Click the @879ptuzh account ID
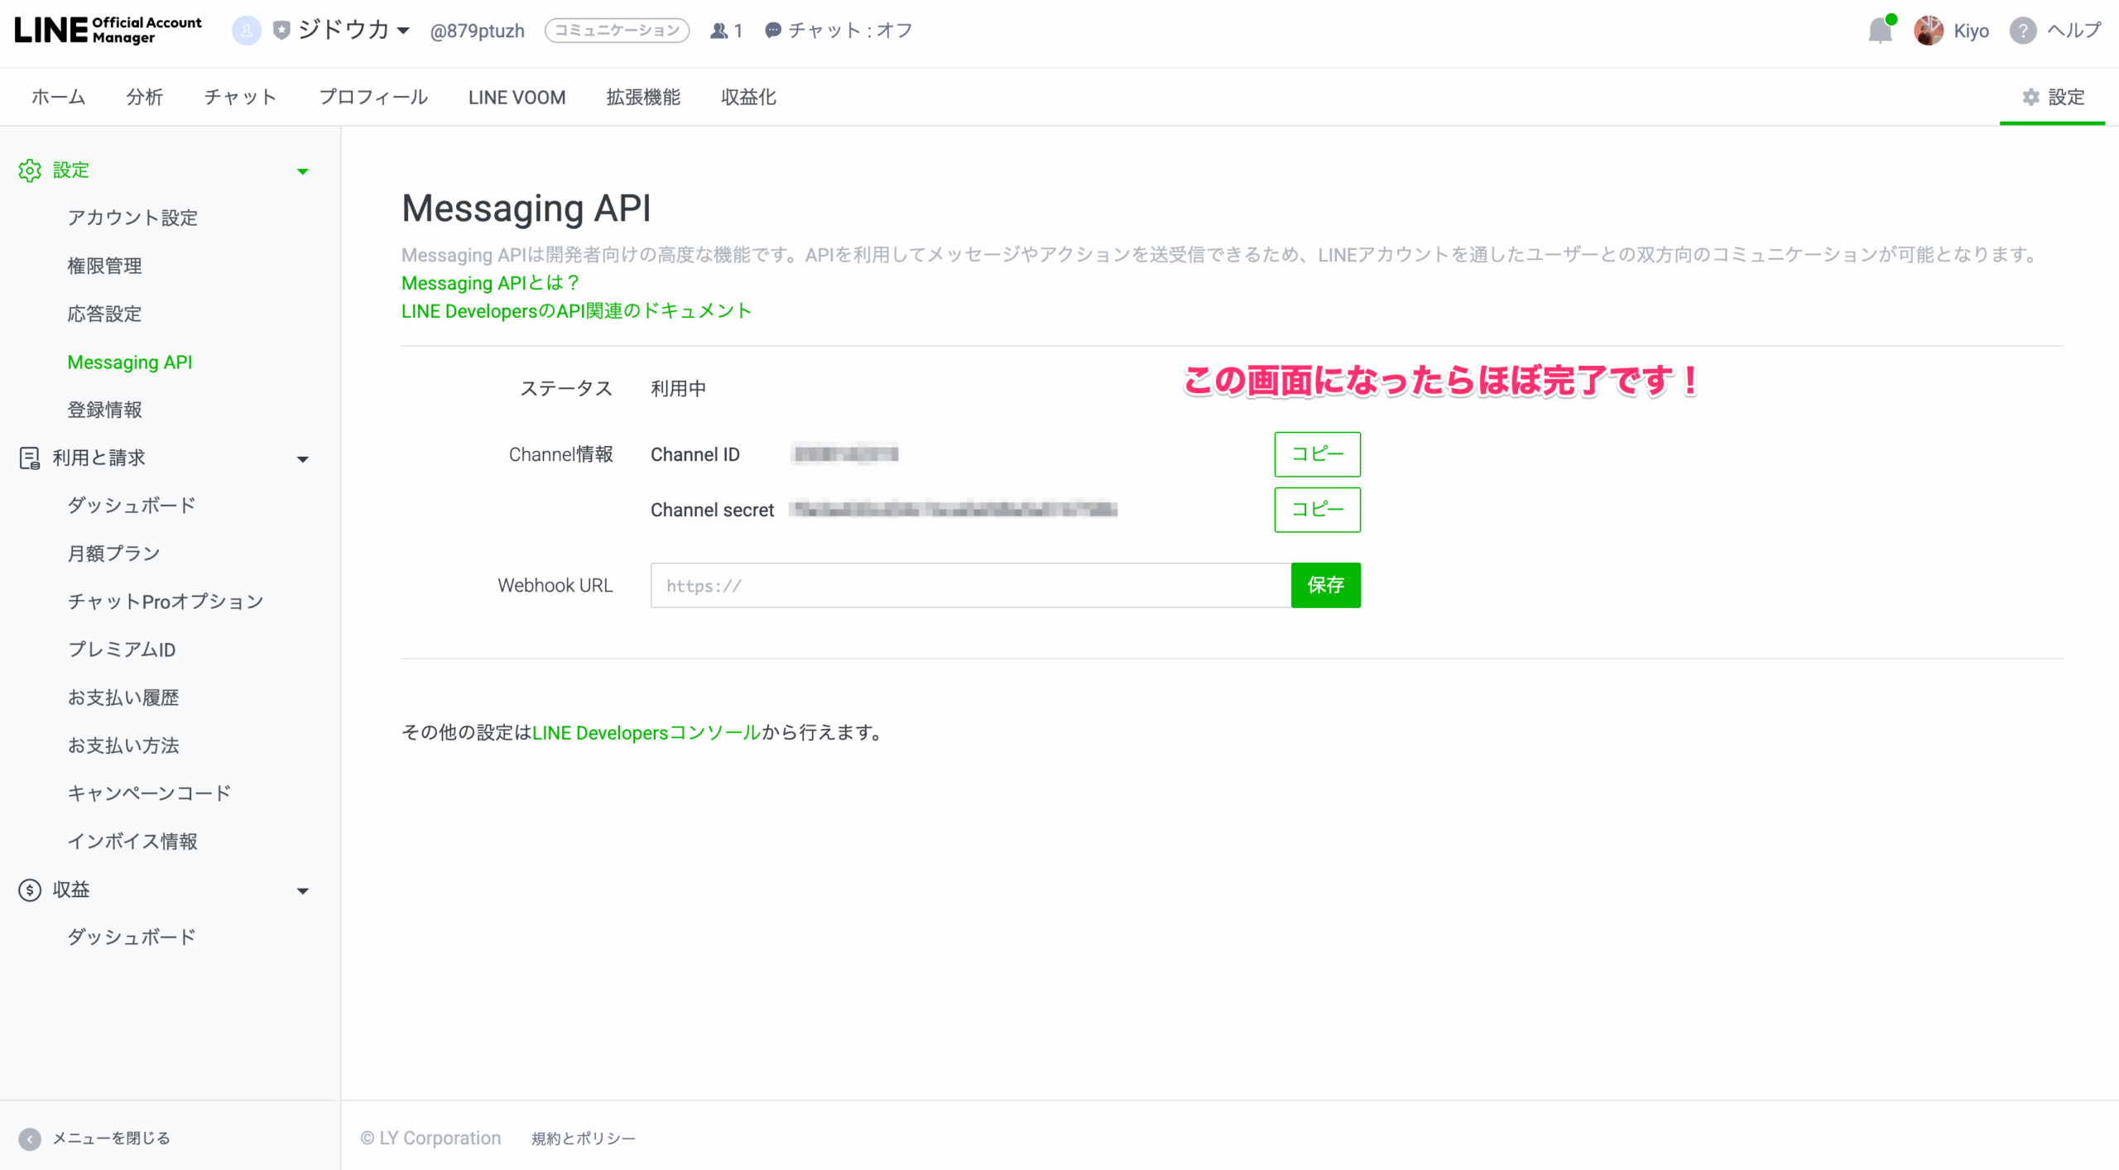 [x=477, y=31]
